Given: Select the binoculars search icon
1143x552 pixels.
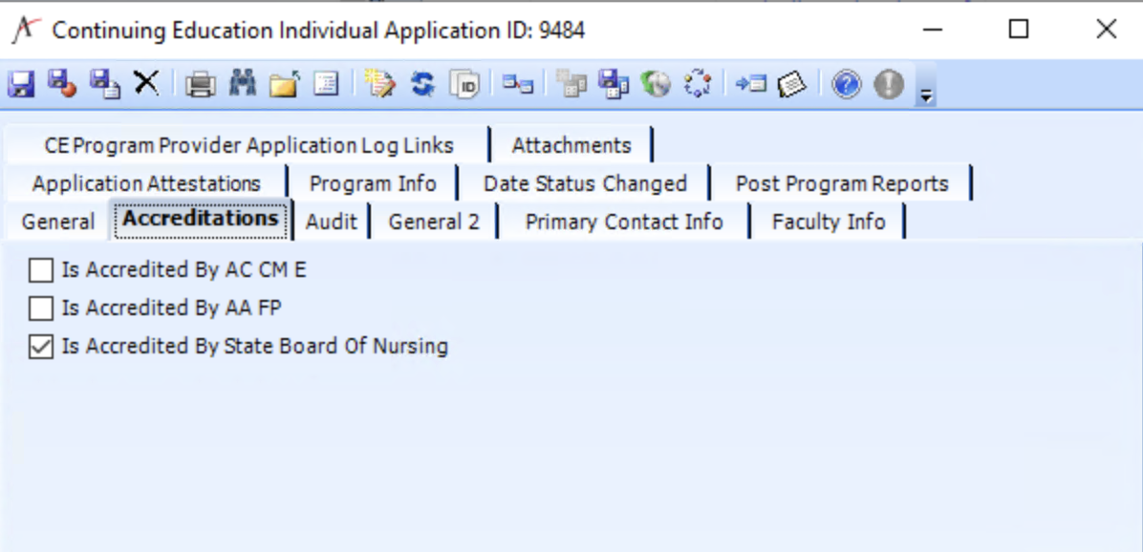Looking at the screenshot, I should coord(242,83).
